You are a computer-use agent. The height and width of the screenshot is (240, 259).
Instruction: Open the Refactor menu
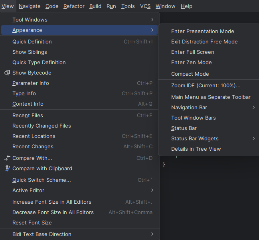pos(74,6)
